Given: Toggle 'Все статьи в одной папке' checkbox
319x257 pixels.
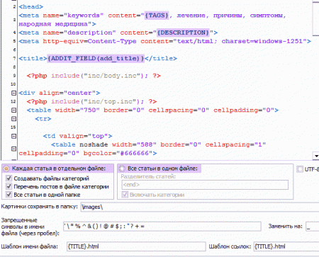Looking at the screenshot, I should point(9,195).
